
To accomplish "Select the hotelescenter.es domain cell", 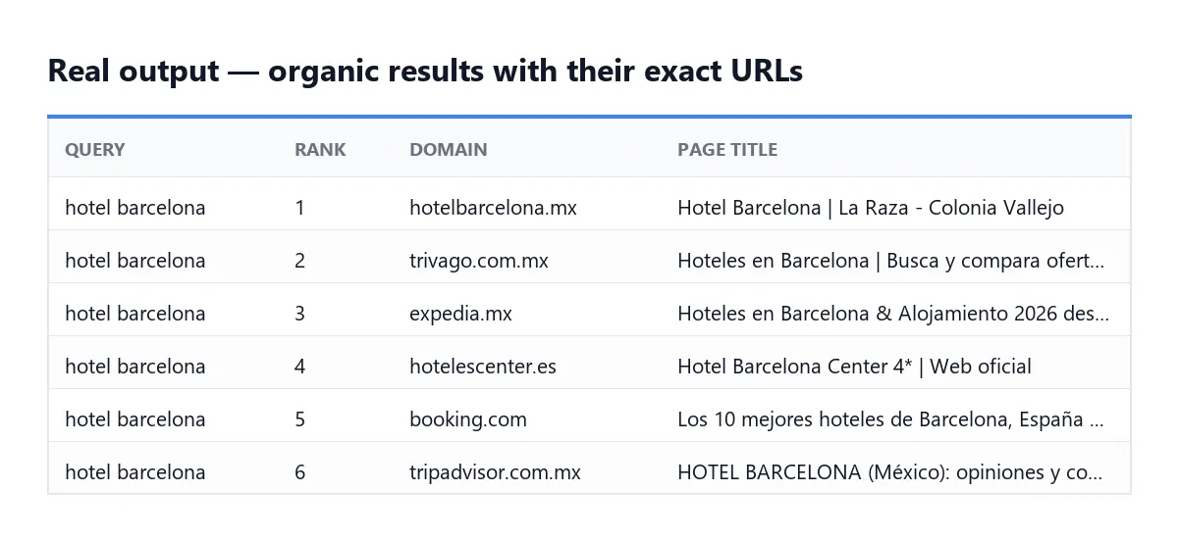I will click(x=483, y=367).
